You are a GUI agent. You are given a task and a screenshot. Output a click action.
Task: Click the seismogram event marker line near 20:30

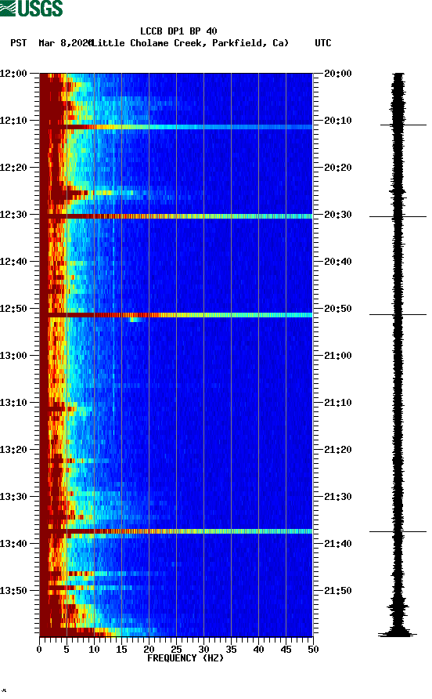(x=398, y=216)
